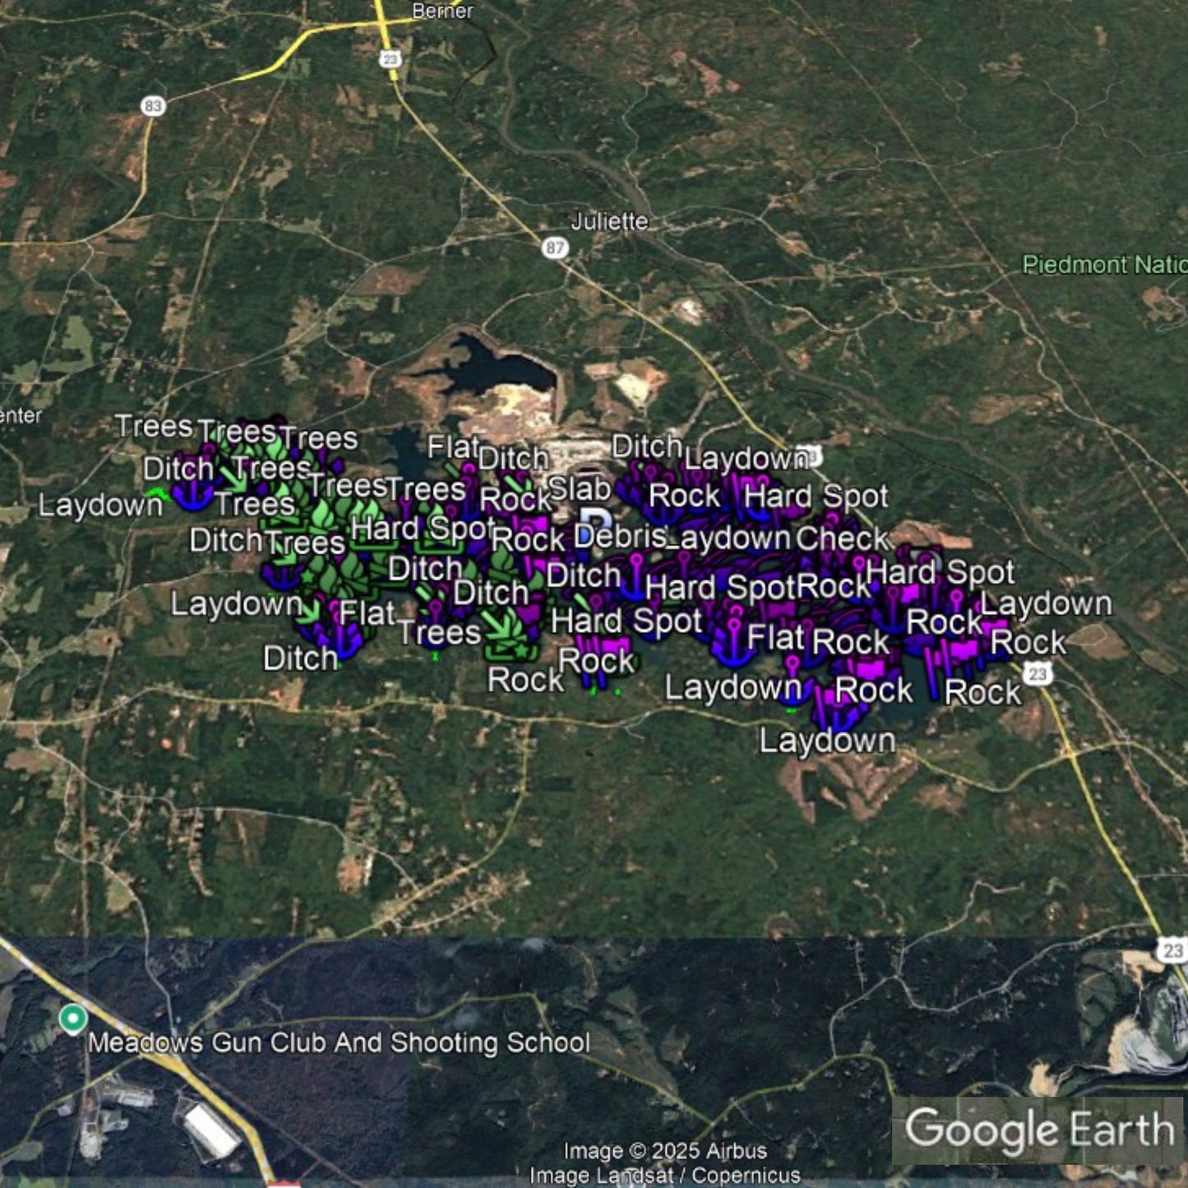The height and width of the screenshot is (1188, 1188).
Task: Click the Google Earth logo
Action: pos(1039,1130)
